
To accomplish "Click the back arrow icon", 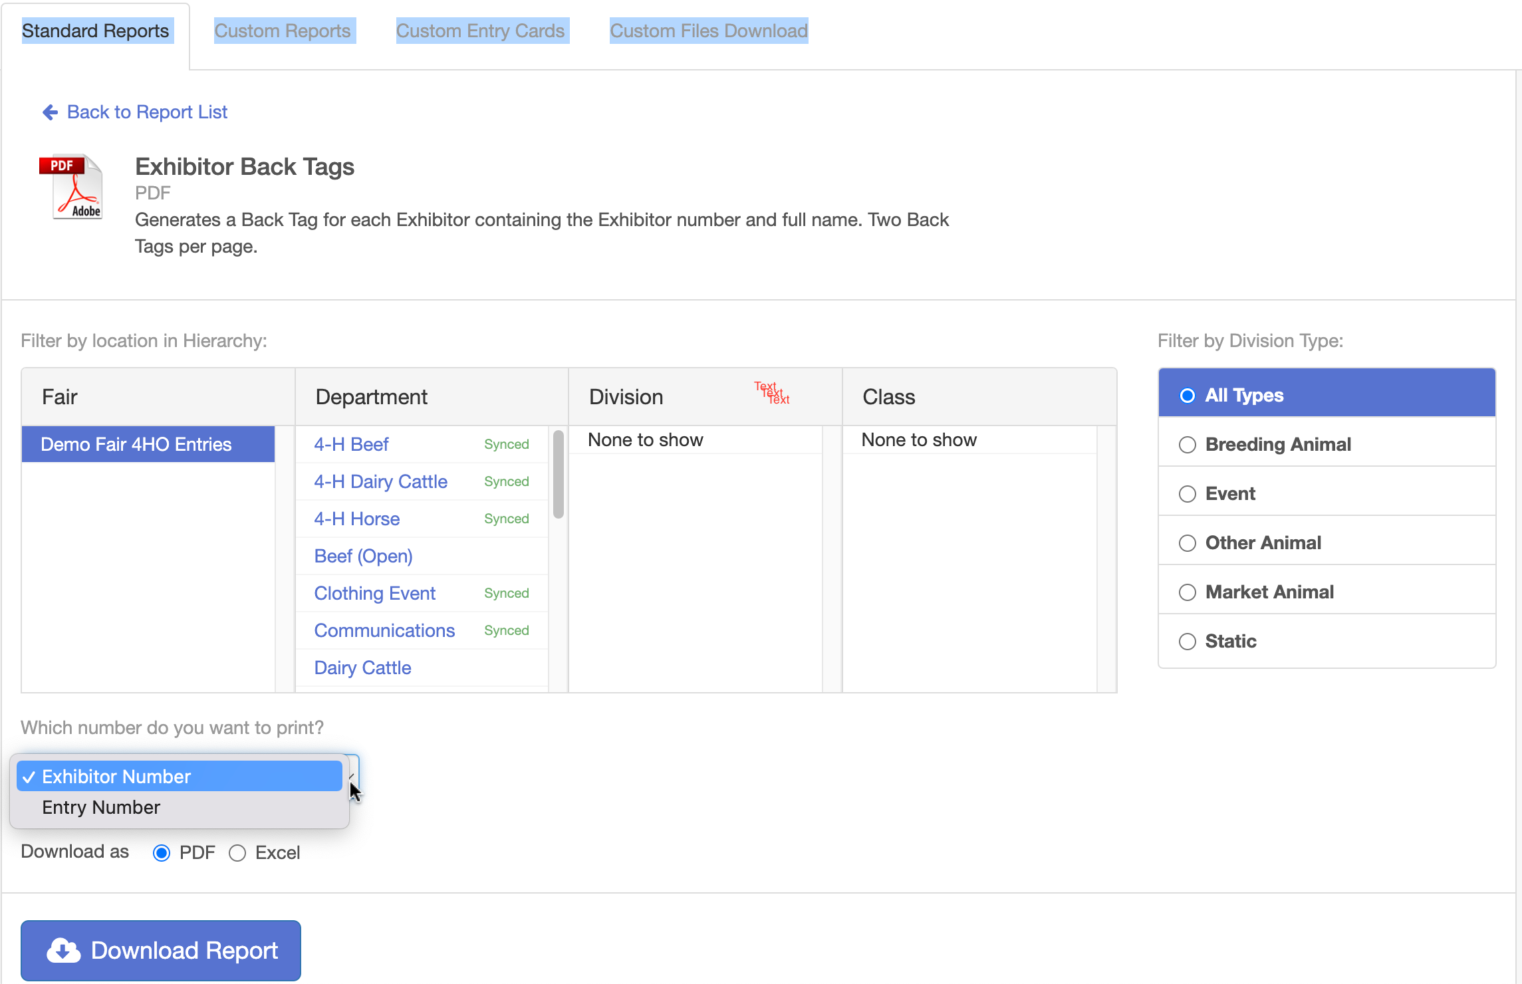I will pos(50,112).
